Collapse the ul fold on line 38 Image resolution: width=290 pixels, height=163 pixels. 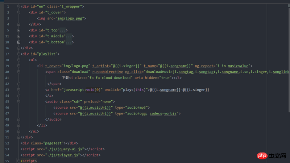click(x=19, y=60)
